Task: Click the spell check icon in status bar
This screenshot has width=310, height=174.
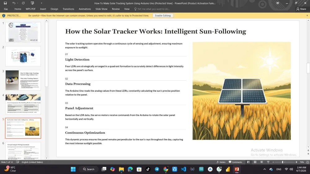Action: (x=18, y=162)
